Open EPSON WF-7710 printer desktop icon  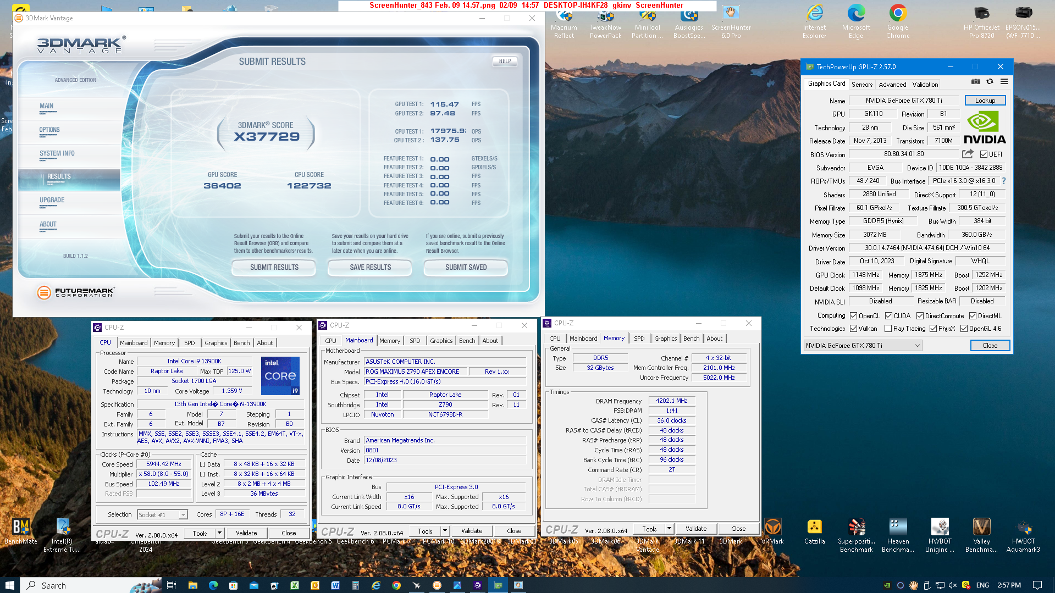pos(1023,22)
